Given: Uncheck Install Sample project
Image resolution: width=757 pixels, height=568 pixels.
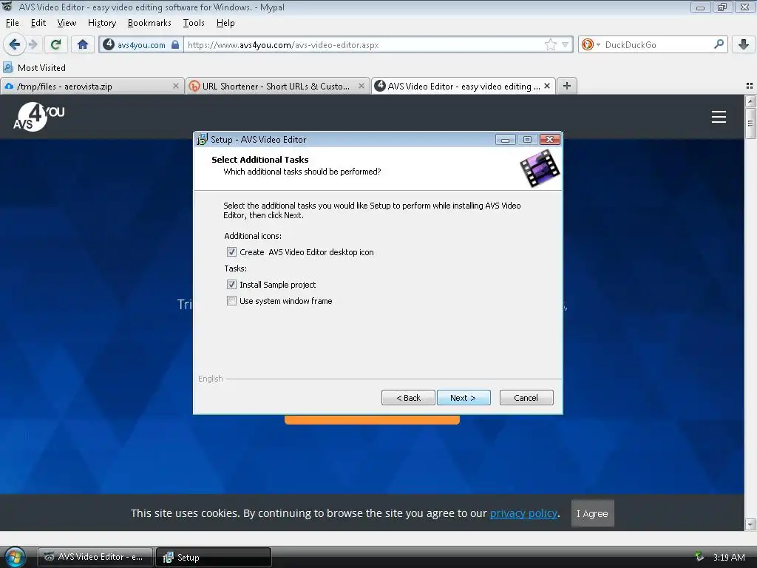Looking at the screenshot, I should coord(231,285).
